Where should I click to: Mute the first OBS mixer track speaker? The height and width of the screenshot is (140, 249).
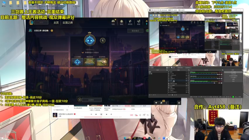tap(219, 74)
